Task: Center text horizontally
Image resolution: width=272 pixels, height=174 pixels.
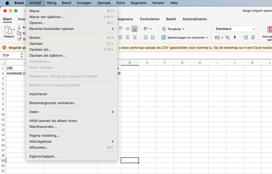Action: (128, 37)
